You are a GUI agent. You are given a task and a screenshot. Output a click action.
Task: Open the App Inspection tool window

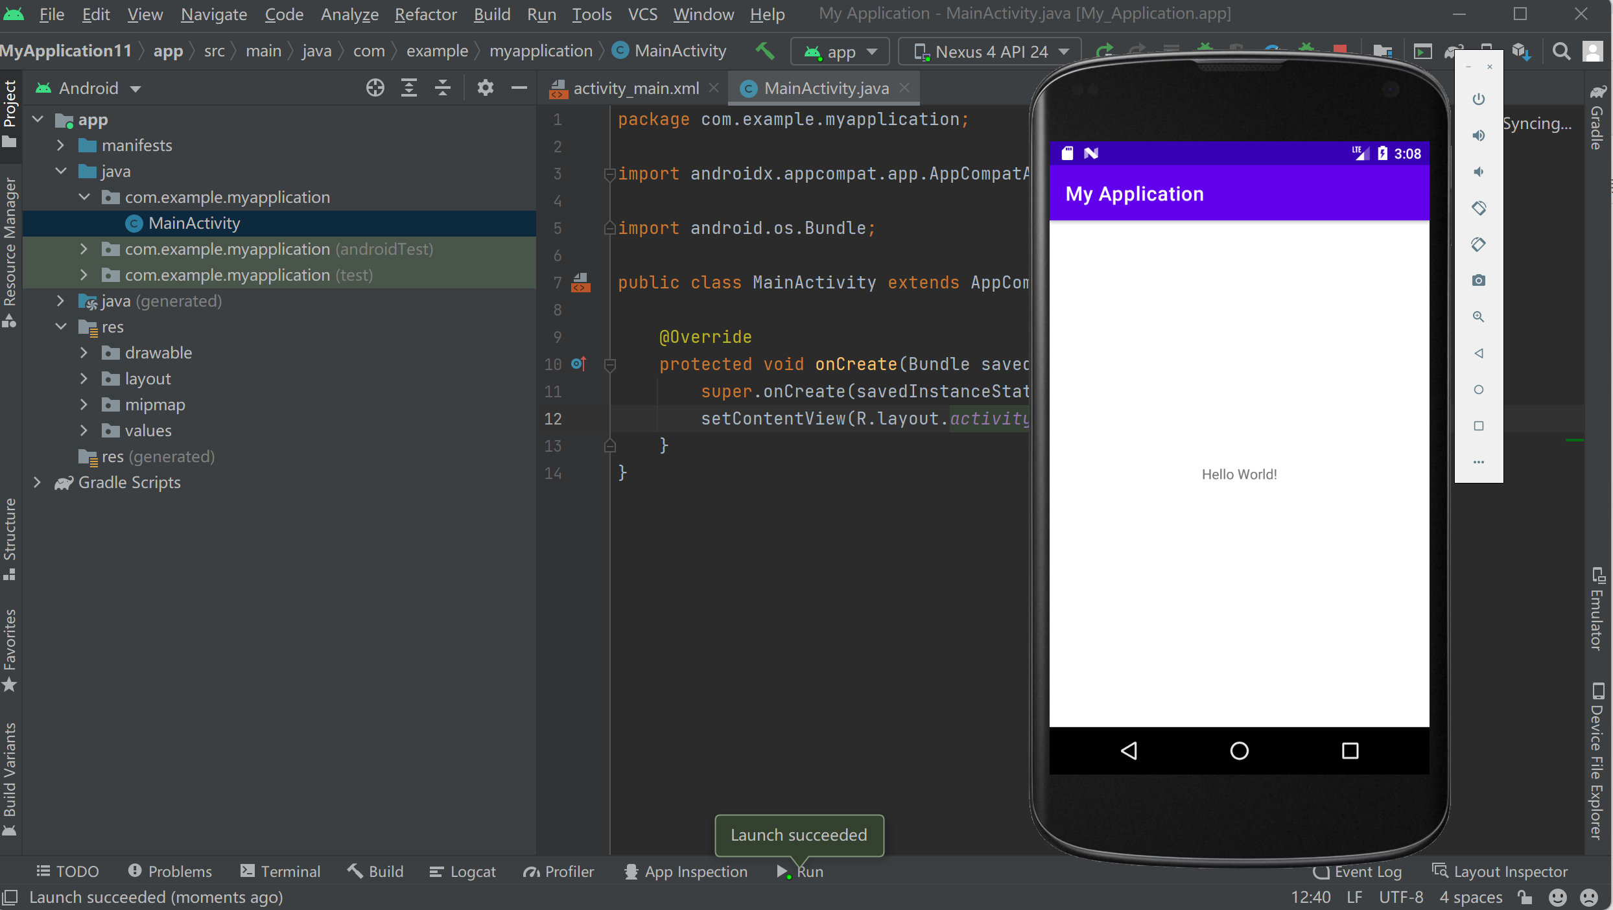click(x=686, y=871)
